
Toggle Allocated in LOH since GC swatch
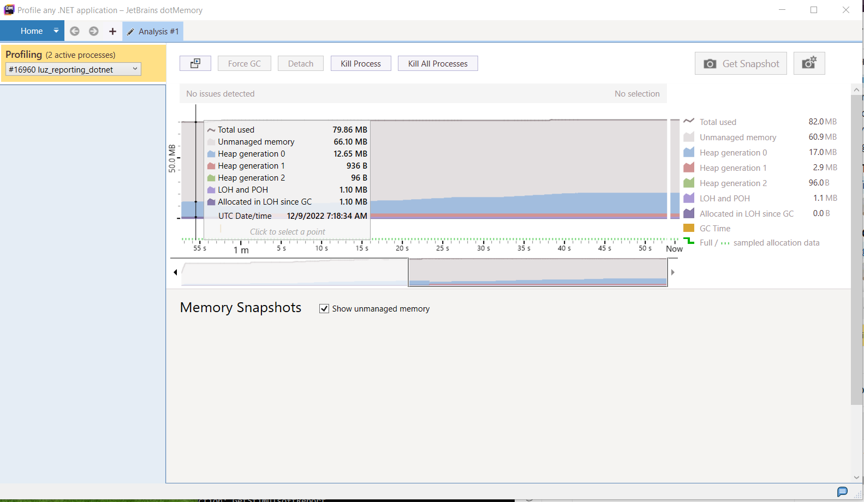pos(689,213)
